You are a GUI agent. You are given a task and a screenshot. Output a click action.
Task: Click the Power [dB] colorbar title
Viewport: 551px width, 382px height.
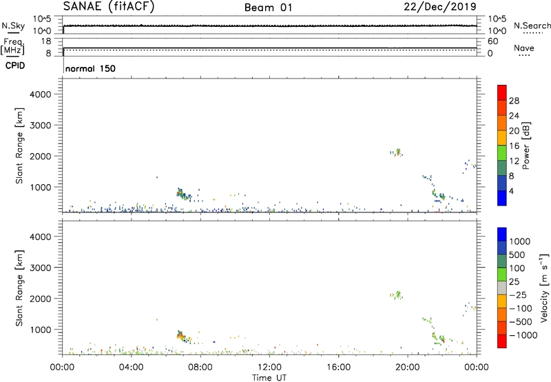click(x=526, y=145)
